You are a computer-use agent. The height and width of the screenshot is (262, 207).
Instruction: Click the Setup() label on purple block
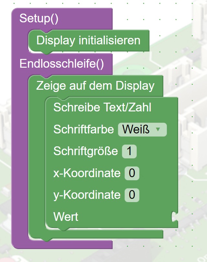click(39, 18)
